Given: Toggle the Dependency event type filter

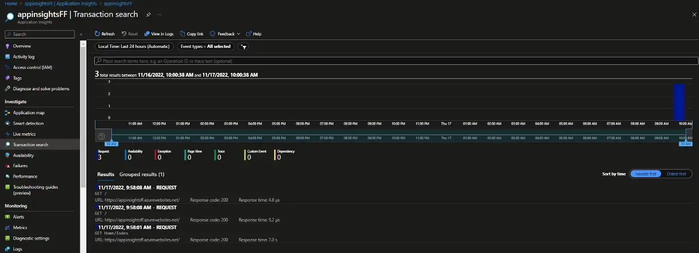Looking at the screenshot, I should 285,155.
